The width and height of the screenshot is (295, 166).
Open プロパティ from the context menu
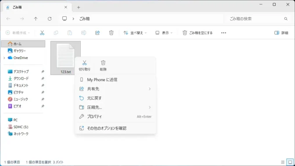coord(115,116)
